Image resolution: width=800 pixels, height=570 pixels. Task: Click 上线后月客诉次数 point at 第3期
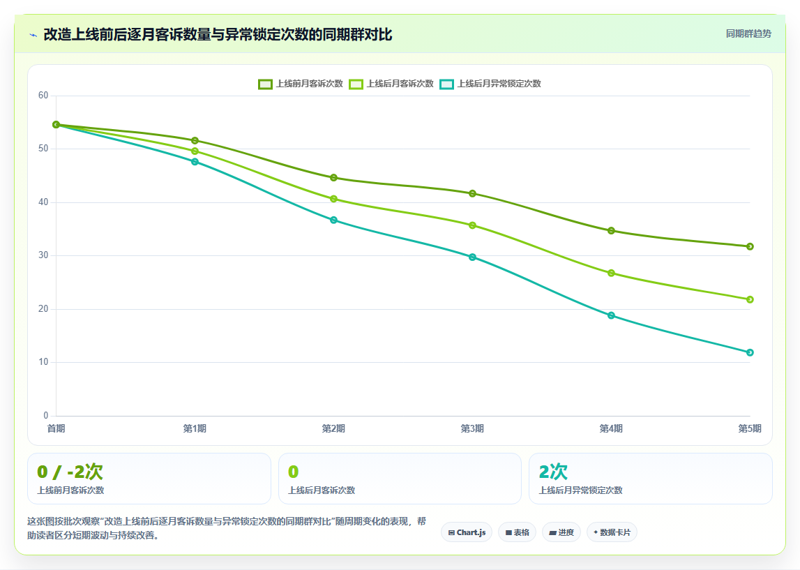coord(472,225)
